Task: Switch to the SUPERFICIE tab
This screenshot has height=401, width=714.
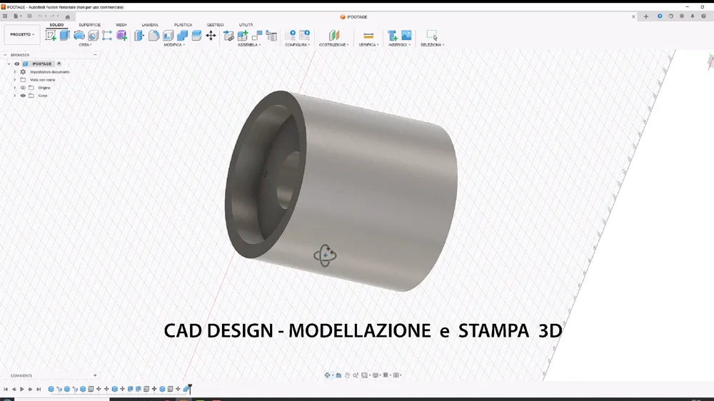Action: (90, 25)
